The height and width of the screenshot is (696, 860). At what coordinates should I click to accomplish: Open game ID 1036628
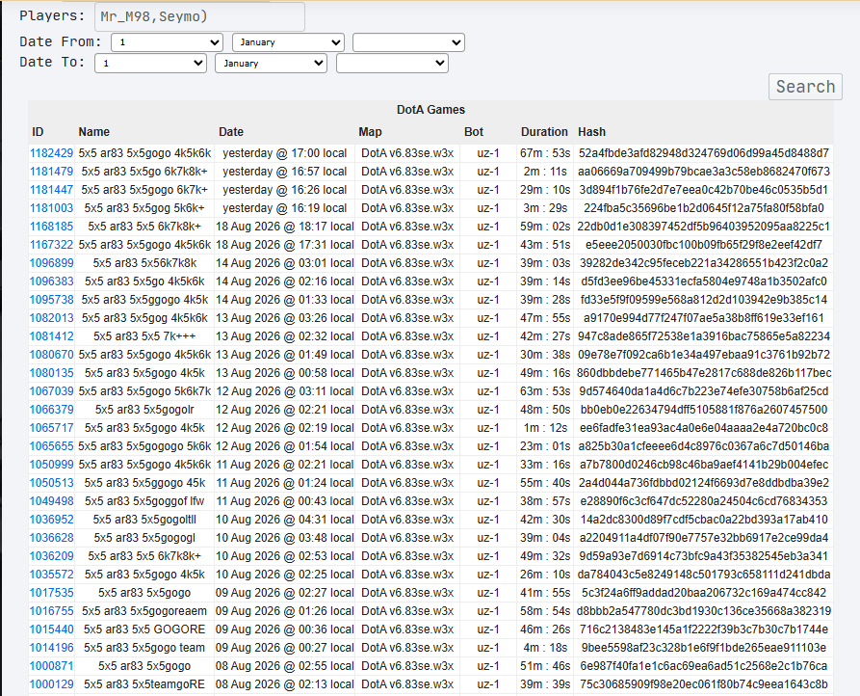tap(52, 538)
